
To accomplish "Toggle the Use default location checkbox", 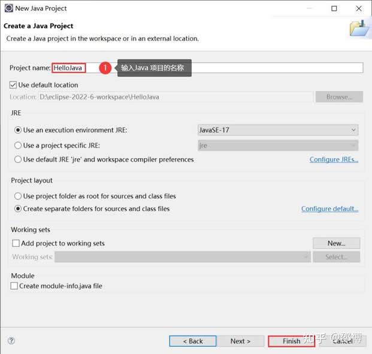I will (14, 85).
